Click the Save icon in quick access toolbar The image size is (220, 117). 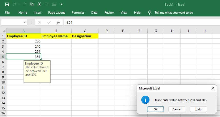[7, 4]
